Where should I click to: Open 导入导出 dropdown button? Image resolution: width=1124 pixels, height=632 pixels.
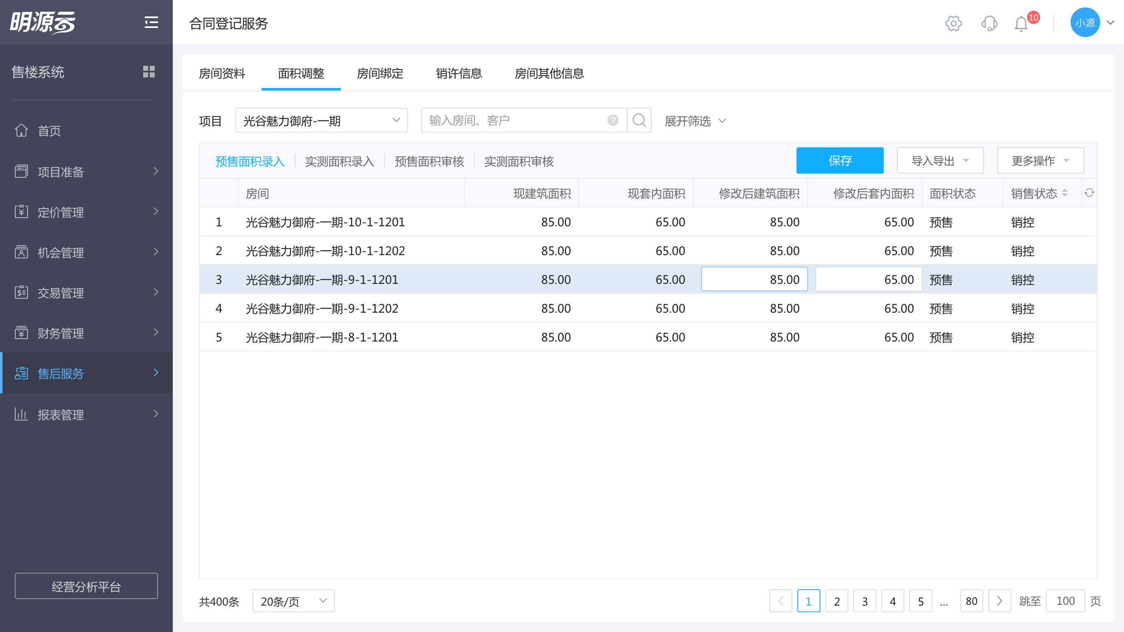click(940, 160)
